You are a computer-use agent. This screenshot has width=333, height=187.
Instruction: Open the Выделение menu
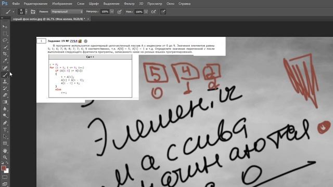pos(111,4)
